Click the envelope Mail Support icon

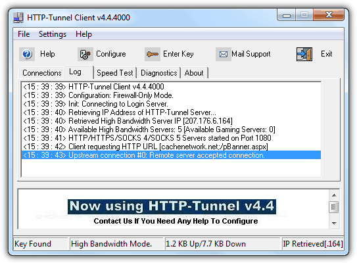tap(224, 54)
